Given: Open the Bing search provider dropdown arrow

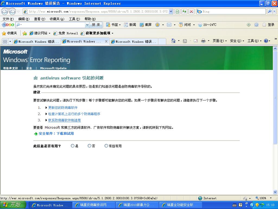Looking at the screenshot, I should (x=274, y=11).
